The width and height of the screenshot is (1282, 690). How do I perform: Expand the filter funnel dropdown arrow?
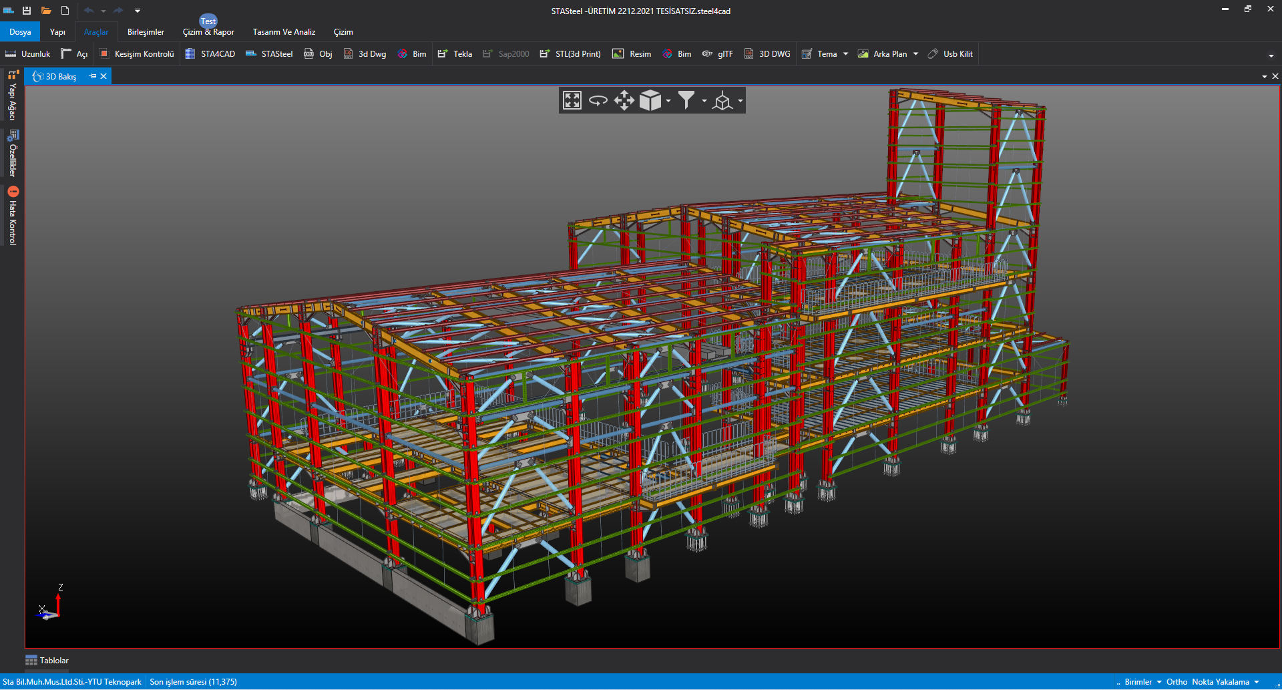(704, 101)
